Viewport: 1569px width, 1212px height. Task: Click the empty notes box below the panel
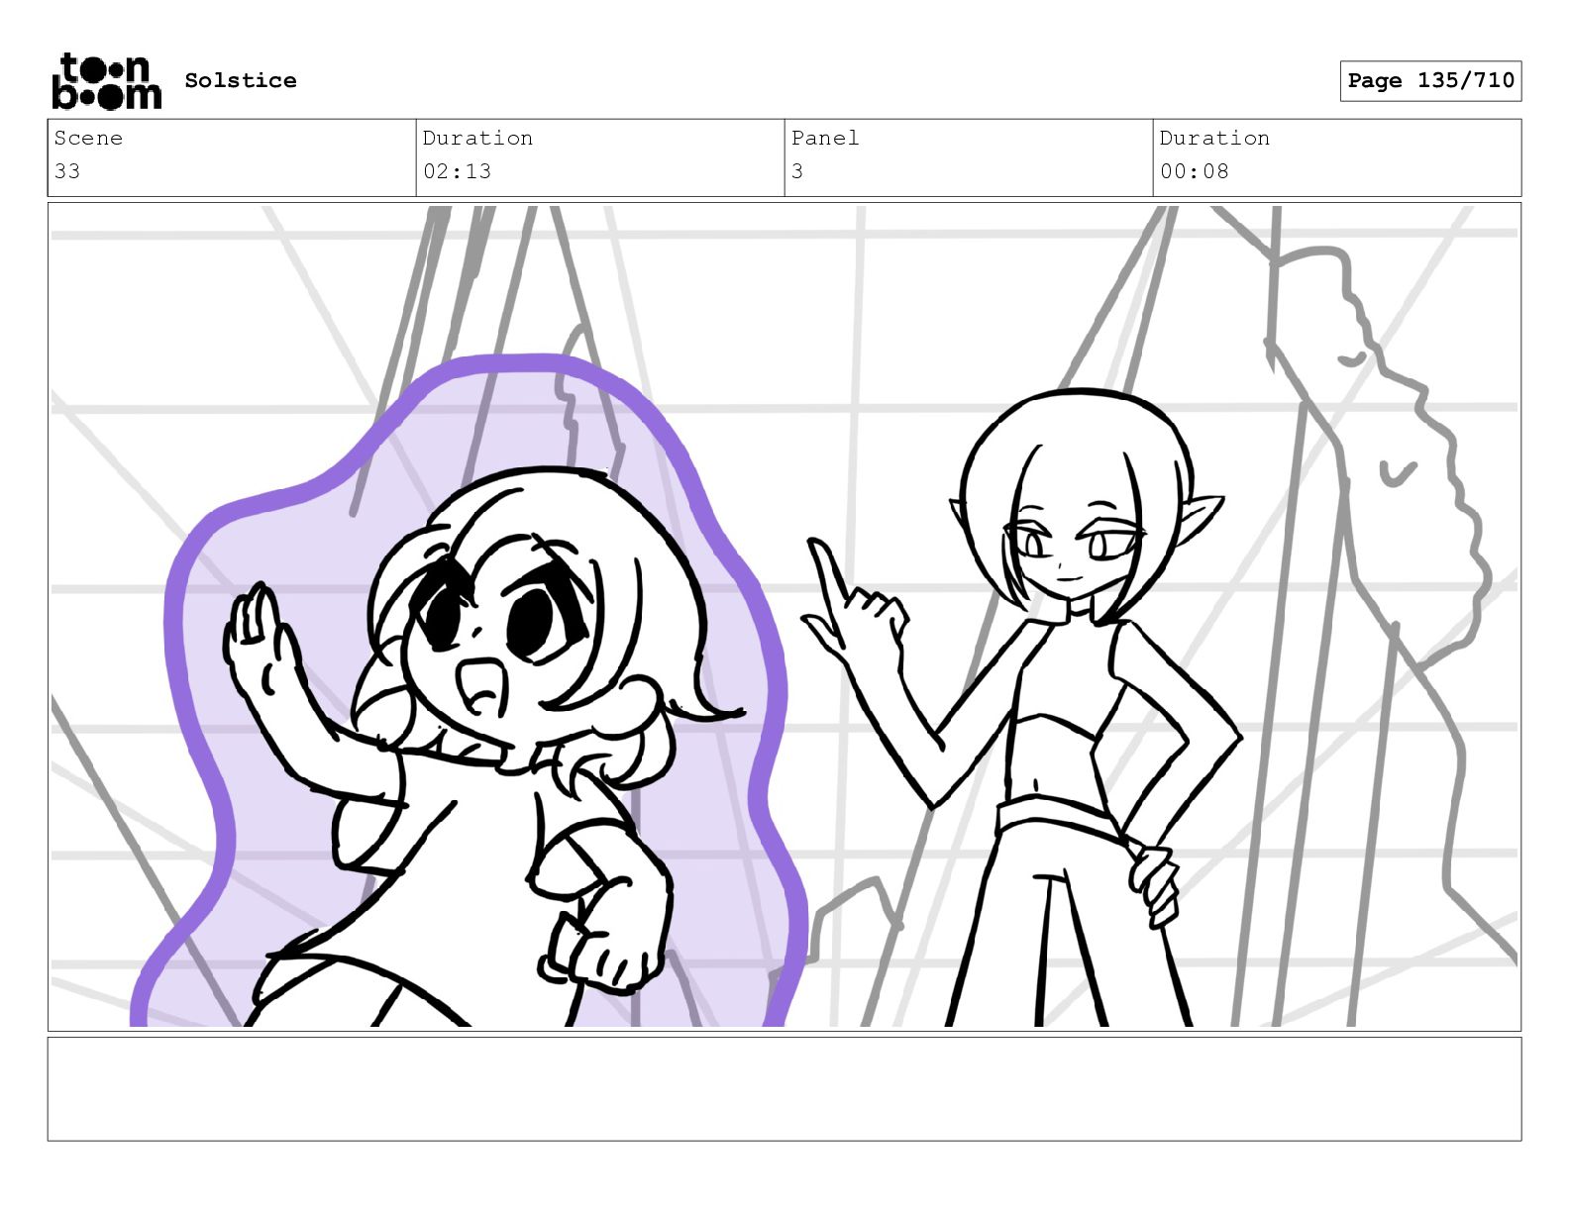784,1089
